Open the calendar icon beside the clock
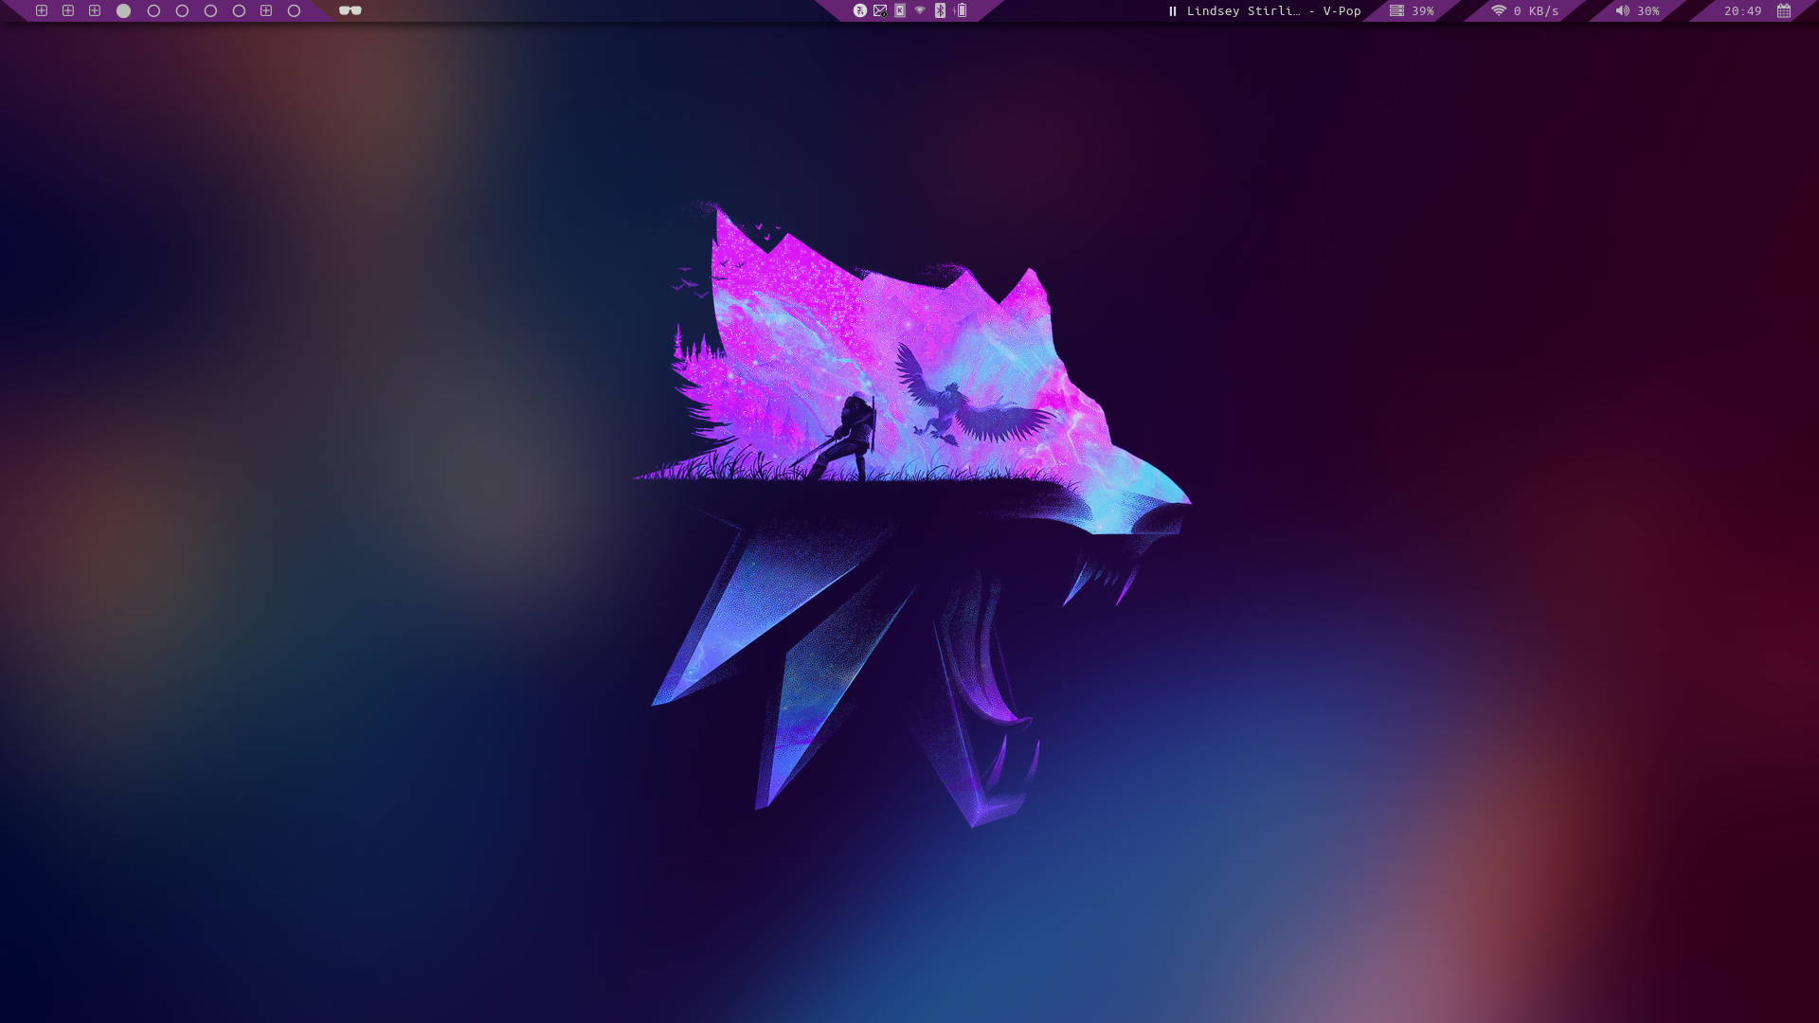The image size is (1819, 1023). coord(1784,11)
